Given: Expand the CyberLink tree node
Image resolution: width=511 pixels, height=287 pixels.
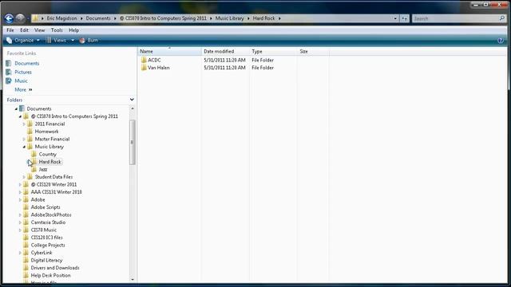Looking at the screenshot, I should click(20, 253).
